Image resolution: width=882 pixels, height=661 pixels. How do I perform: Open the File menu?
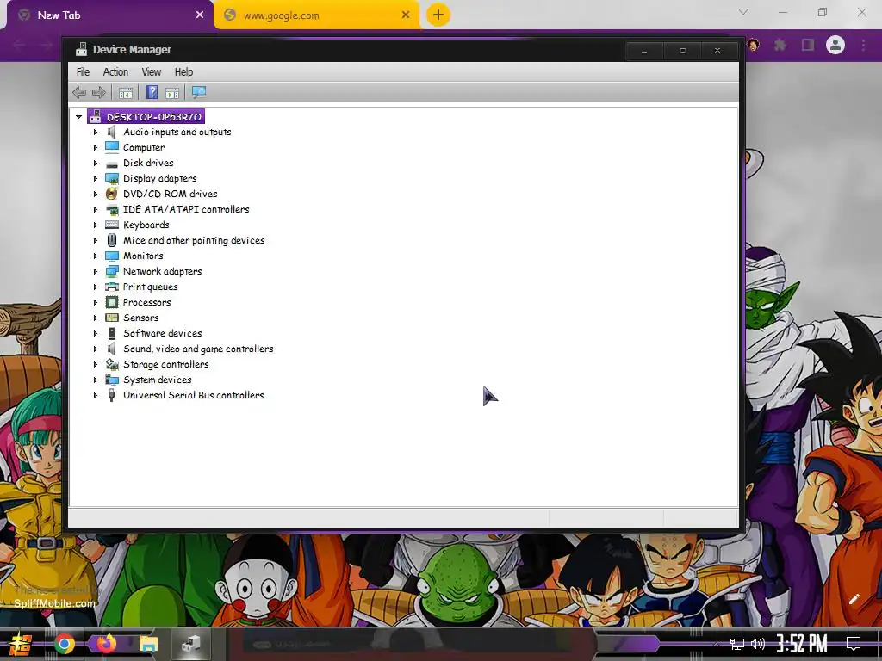pyautogui.click(x=83, y=72)
